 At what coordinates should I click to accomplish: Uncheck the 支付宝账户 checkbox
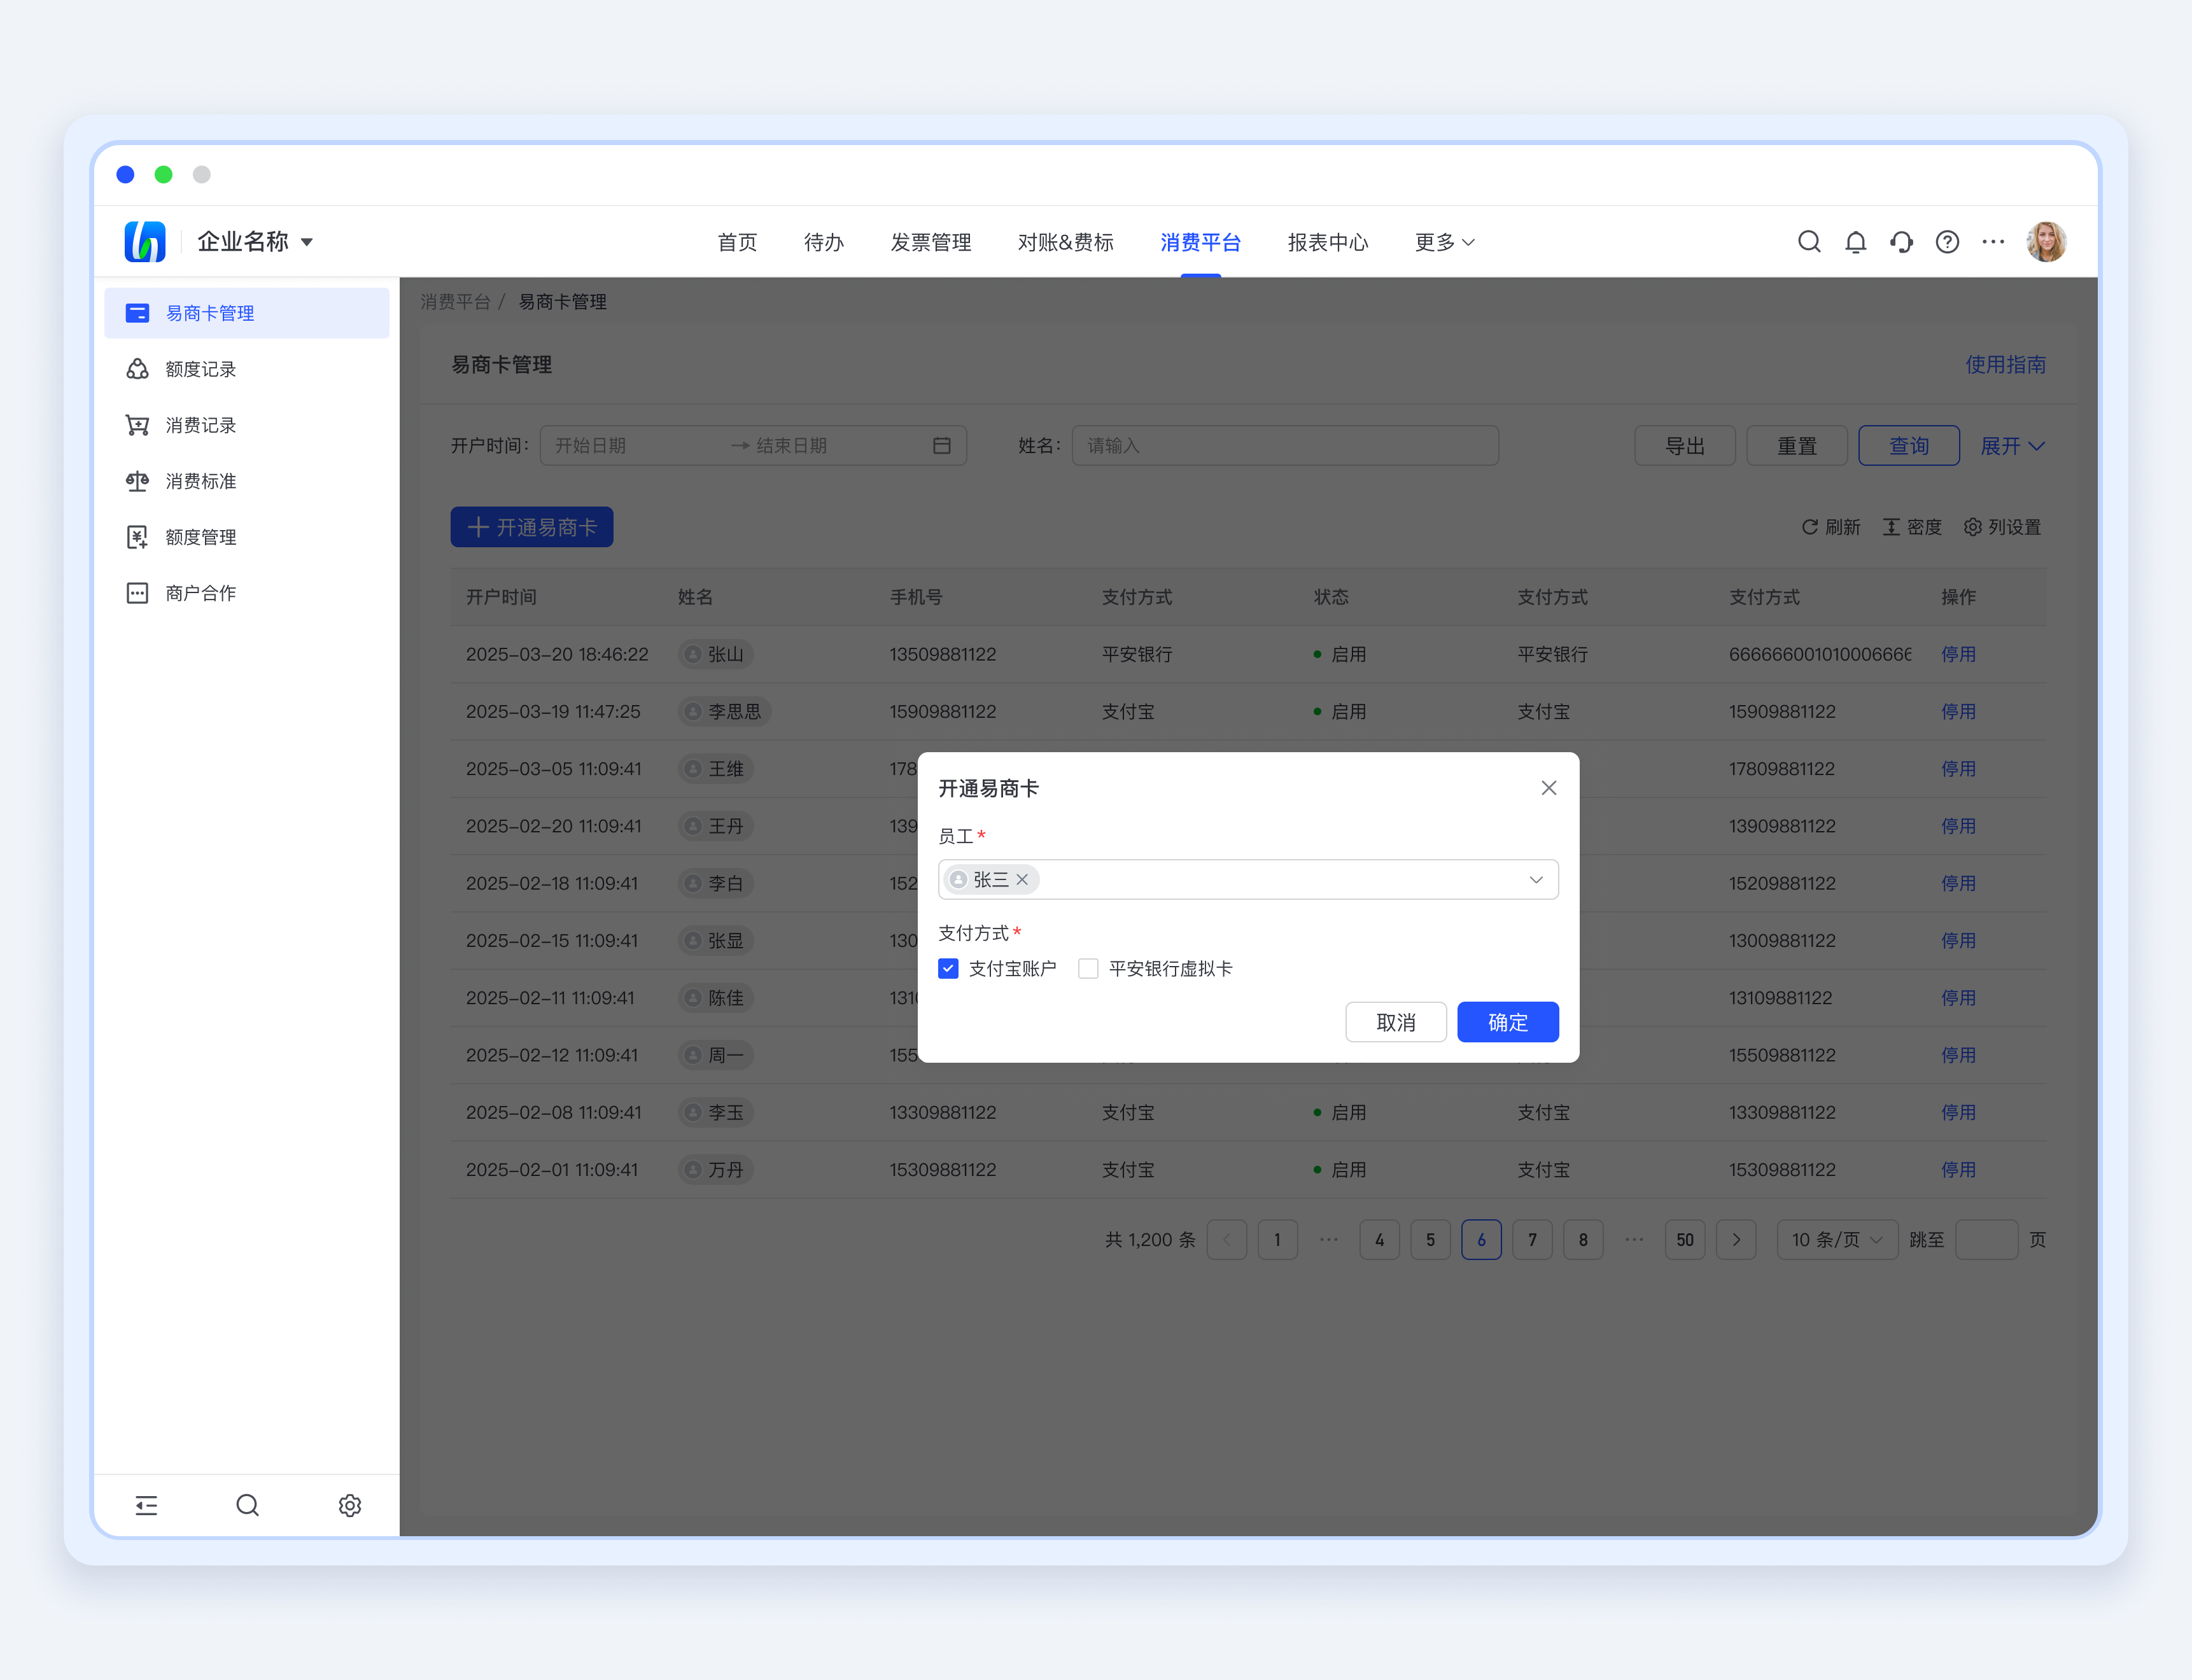949,969
